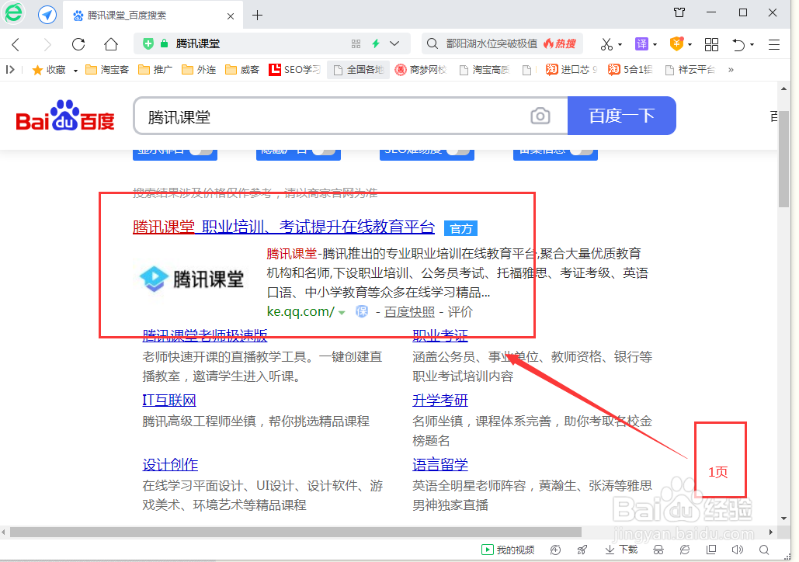
Task: Open the skin shirt icon in title bar
Action: 679,12
